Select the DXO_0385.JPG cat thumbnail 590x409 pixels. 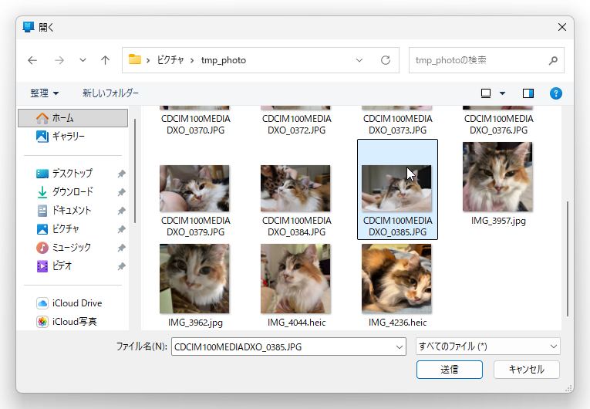pyautogui.click(x=396, y=188)
